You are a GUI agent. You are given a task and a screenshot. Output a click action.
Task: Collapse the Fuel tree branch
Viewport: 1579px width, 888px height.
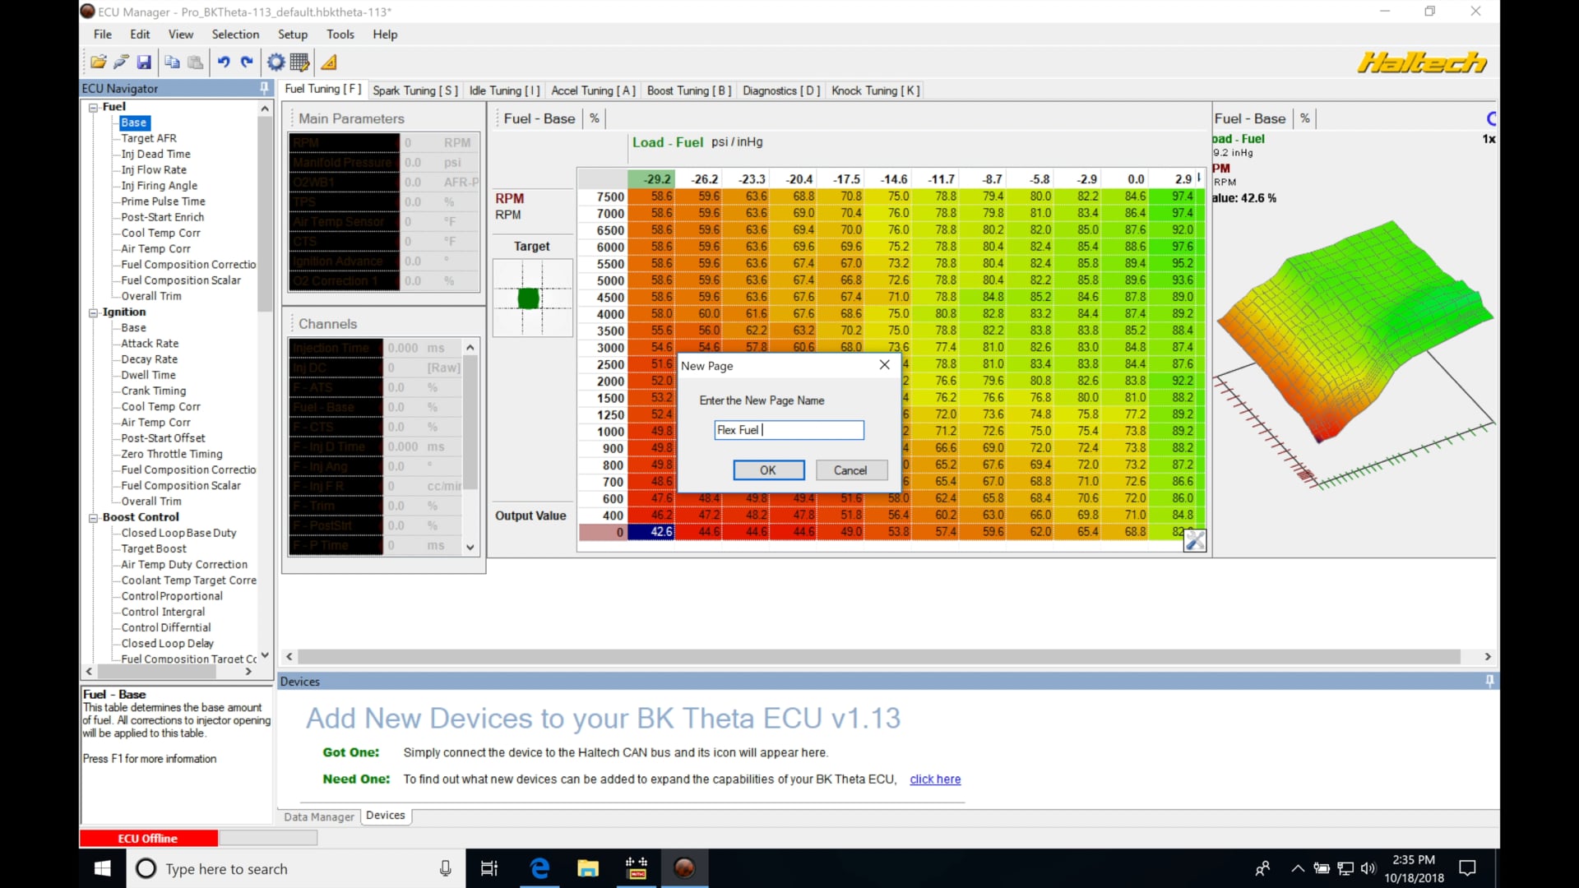coord(93,107)
